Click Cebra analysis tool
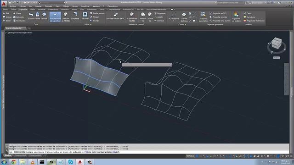This screenshot has height=165, width=294. (248, 13)
